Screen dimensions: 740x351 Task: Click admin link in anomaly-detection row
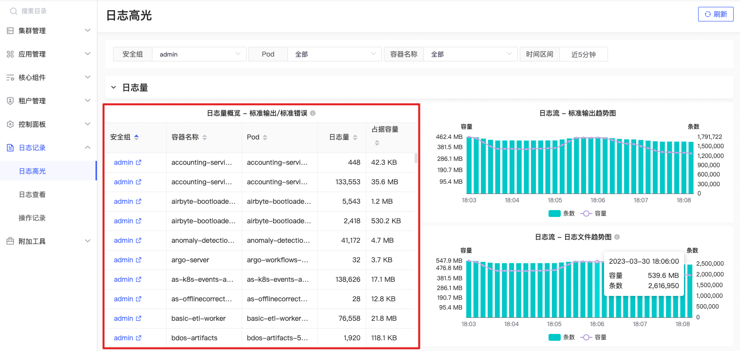tap(123, 240)
